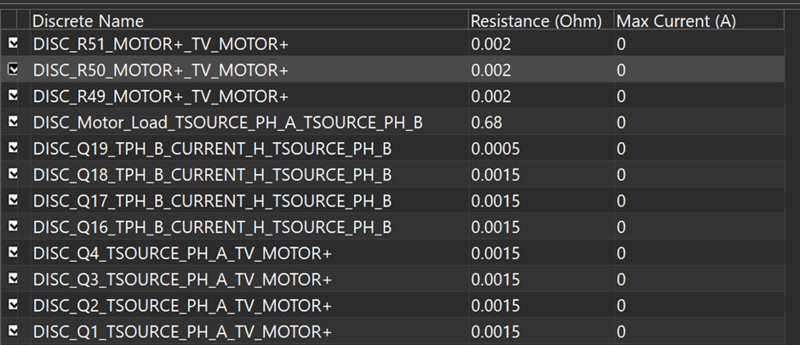Click the Max Current (A) column header
This screenshot has height=345, width=800.
tap(677, 20)
